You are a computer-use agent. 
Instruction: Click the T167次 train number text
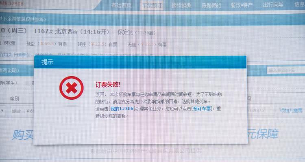43,31
